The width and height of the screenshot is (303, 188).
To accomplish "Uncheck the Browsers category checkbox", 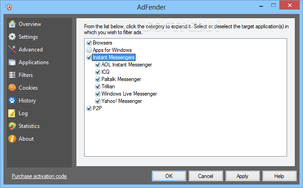I will click(x=89, y=43).
